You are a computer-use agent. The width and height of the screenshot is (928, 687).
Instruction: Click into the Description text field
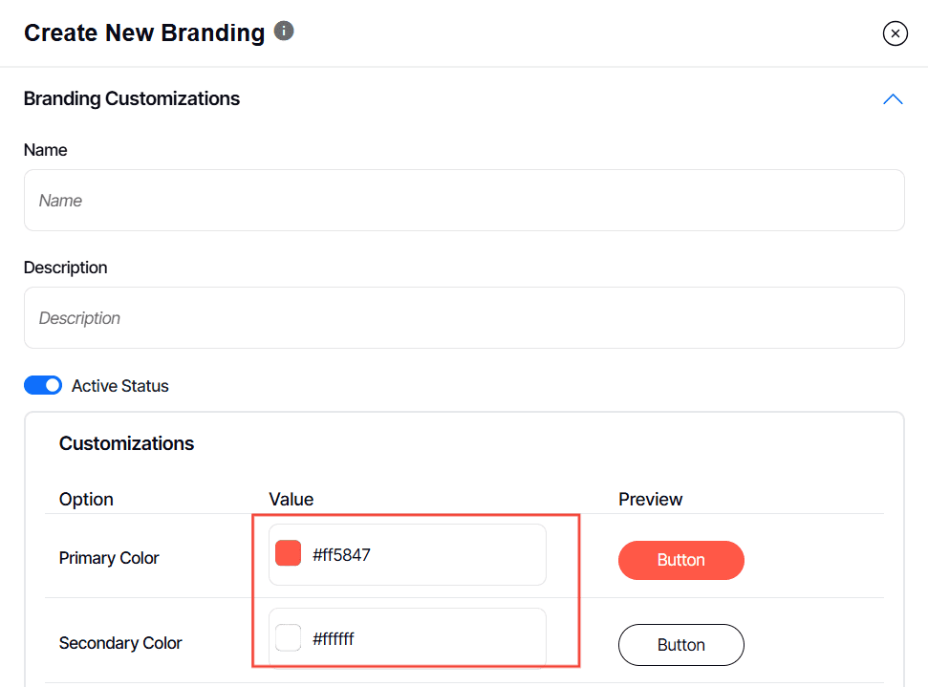[464, 318]
